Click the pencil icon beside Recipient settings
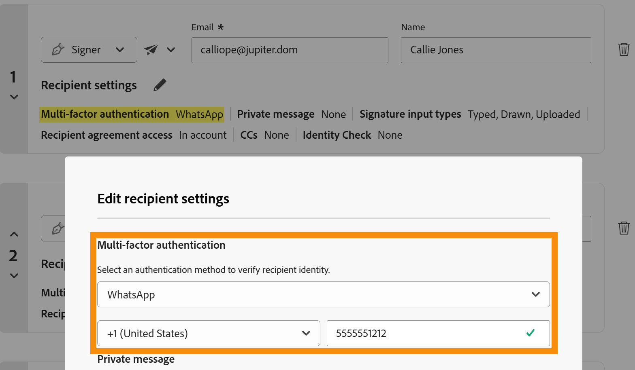Screen dimensions: 635x370 tap(160, 85)
